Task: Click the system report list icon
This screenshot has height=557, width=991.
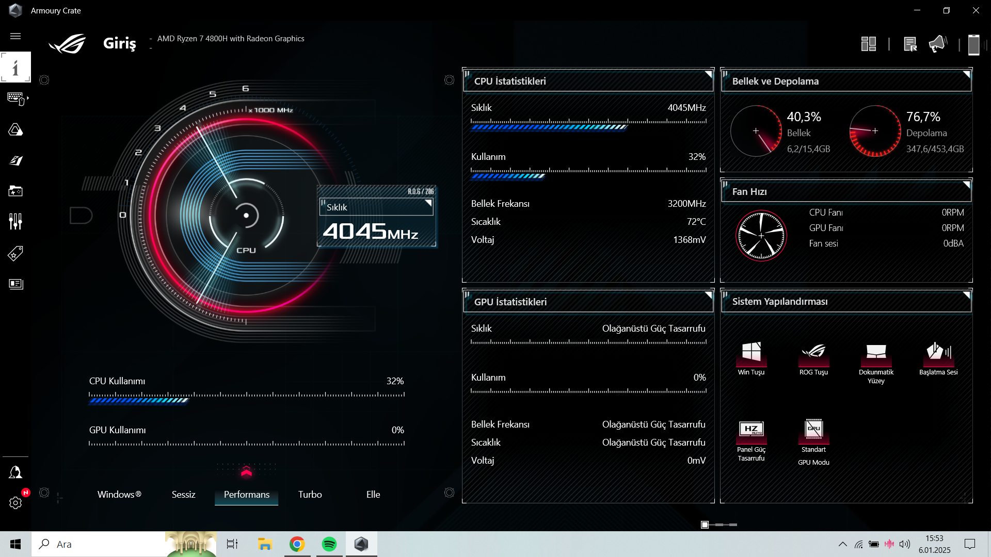Action: 910,44
